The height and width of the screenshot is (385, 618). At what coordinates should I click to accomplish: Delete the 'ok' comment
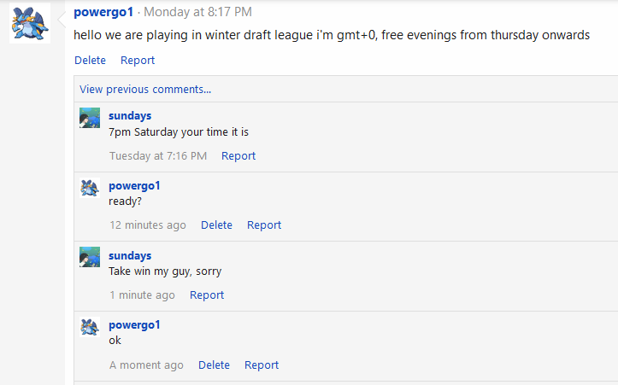tap(214, 365)
